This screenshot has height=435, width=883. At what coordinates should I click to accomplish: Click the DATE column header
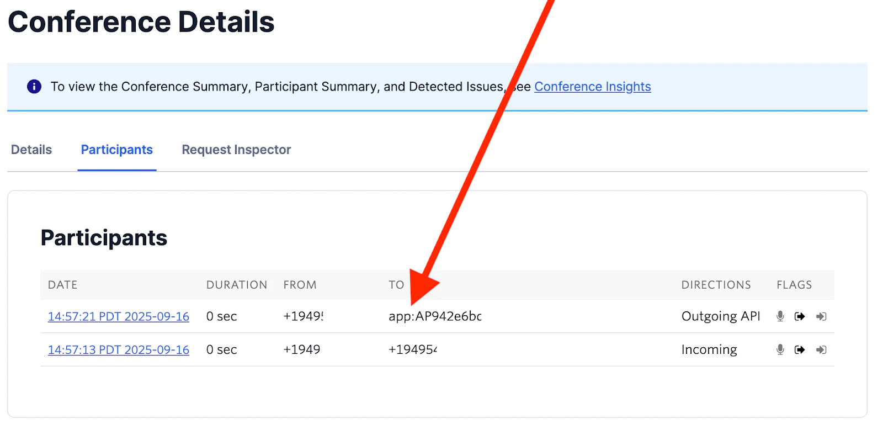point(63,285)
